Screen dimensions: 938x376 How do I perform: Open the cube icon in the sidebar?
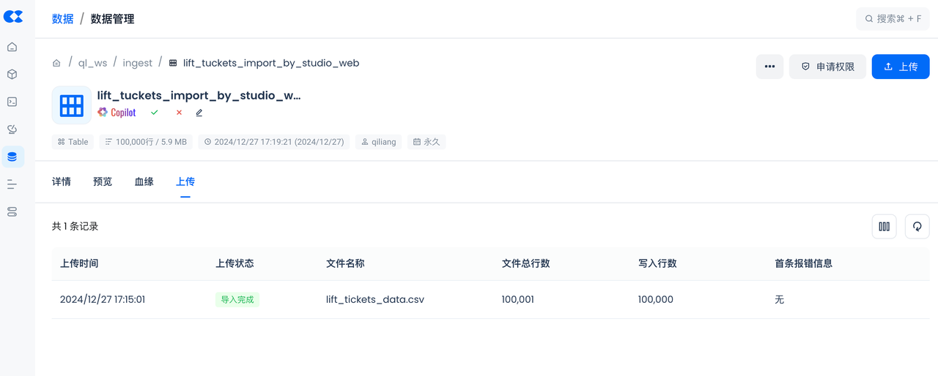pos(12,75)
